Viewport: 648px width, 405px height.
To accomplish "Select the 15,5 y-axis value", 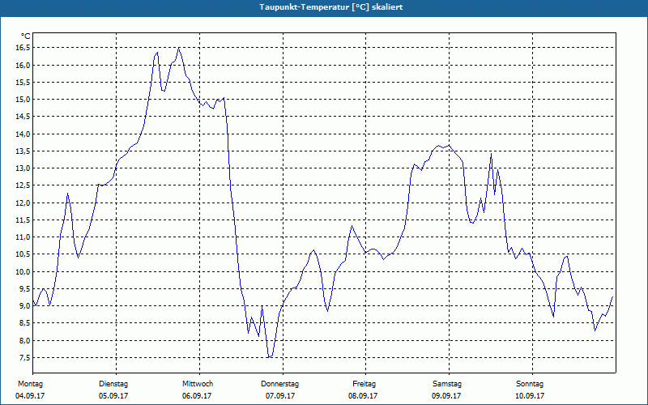I will [23, 82].
